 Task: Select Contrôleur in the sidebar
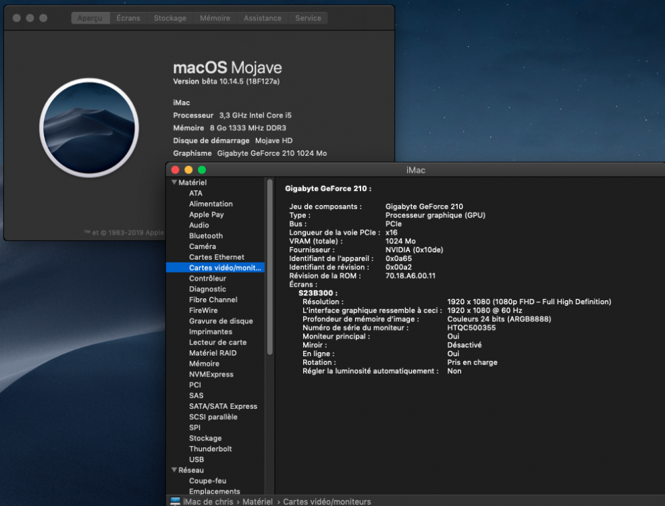click(207, 279)
